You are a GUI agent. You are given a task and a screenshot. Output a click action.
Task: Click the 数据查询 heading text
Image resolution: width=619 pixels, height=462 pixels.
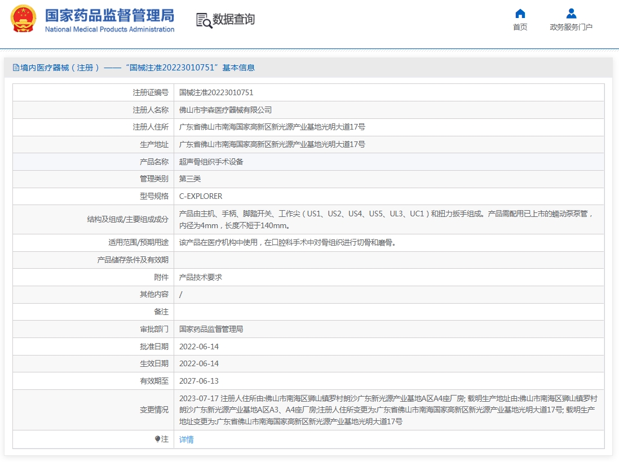[x=234, y=19]
